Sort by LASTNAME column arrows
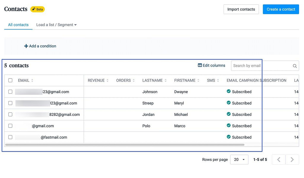 point(165,81)
